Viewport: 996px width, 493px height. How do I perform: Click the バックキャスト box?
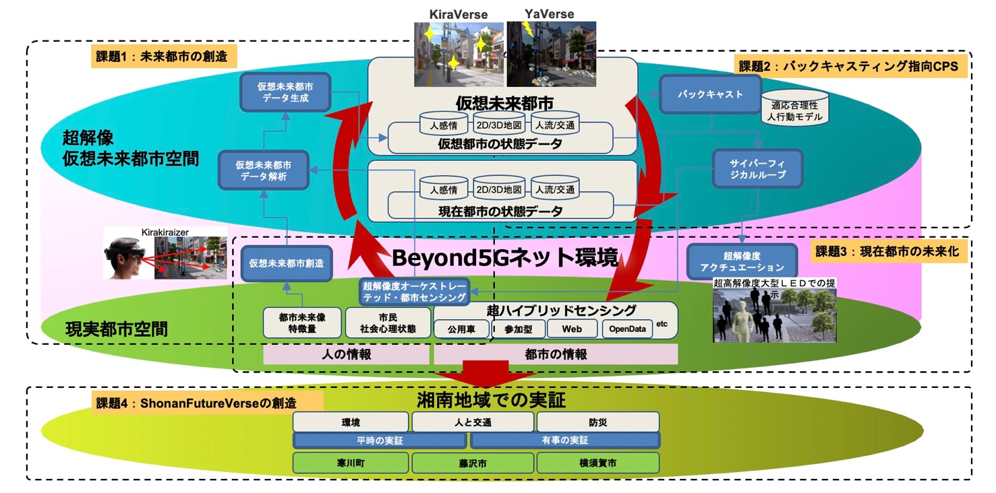click(709, 94)
